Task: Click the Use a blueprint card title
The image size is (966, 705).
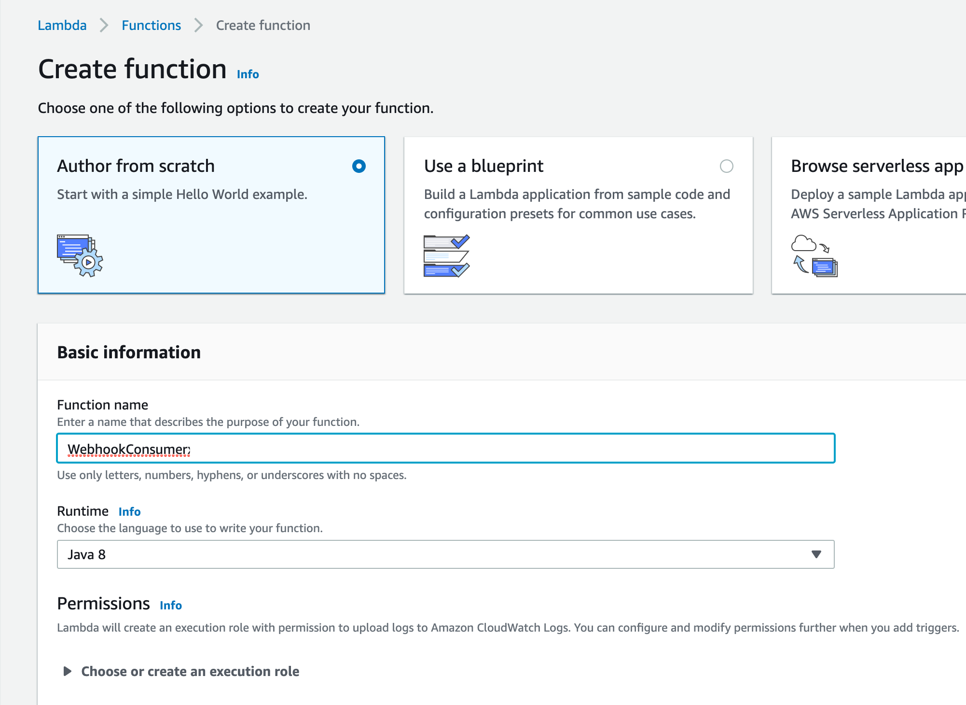Action: point(483,166)
